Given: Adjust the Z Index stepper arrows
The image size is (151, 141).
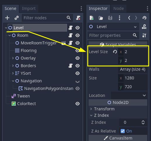Looking at the screenshot, I should click(x=143, y=122).
